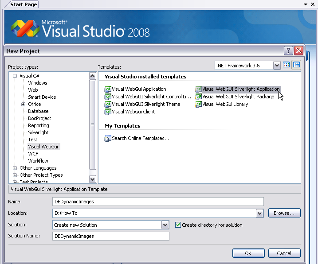Viewport: 318px width, 264px height.
Task: Expand Other Languages tree node
Action: [15, 168]
